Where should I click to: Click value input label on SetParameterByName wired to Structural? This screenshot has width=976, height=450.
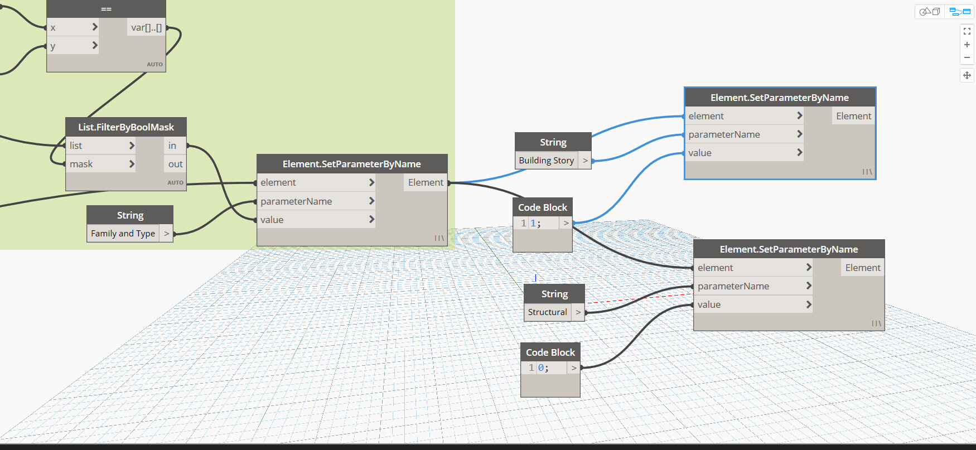709,304
